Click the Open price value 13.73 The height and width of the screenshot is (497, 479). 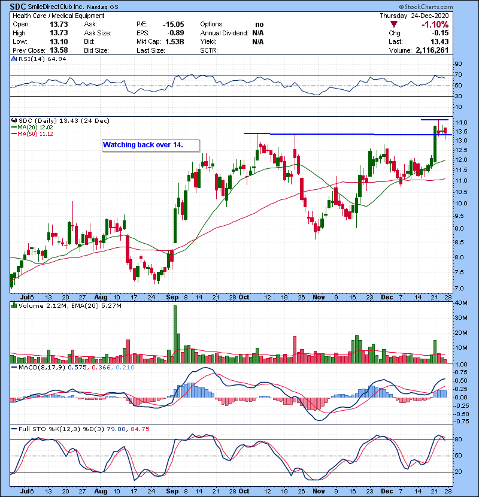59,25
